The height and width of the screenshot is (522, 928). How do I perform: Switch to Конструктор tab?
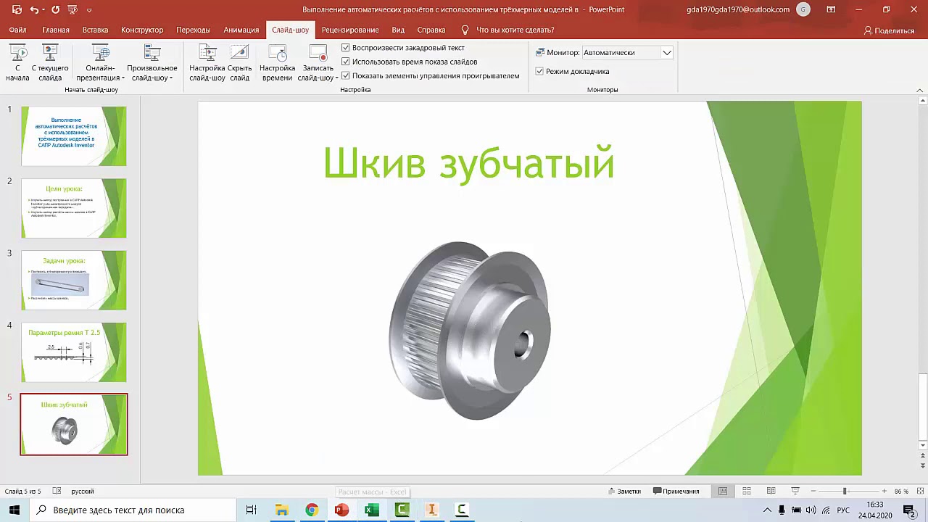click(142, 30)
